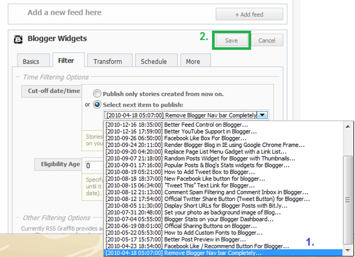Image resolution: width=355 pixels, height=257 pixels.
Task: Toggle the next item dropdown arrow
Action: click(x=262, y=115)
